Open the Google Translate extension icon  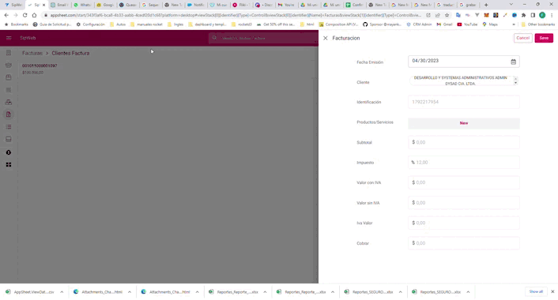tap(458, 15)
